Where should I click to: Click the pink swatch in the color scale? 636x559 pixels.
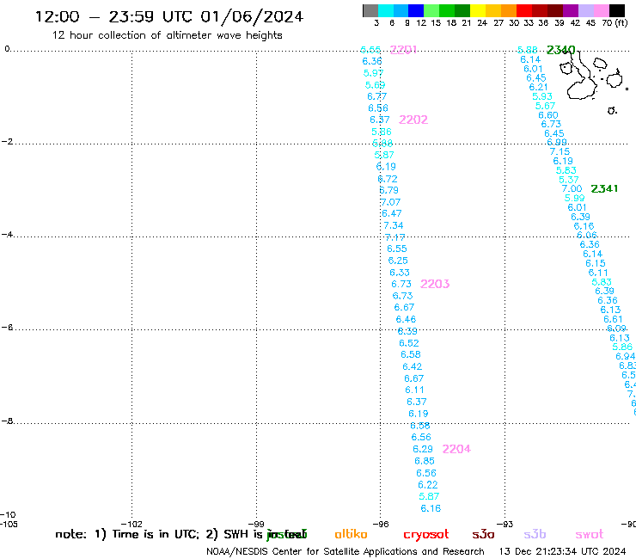click(x=601, y=10)
